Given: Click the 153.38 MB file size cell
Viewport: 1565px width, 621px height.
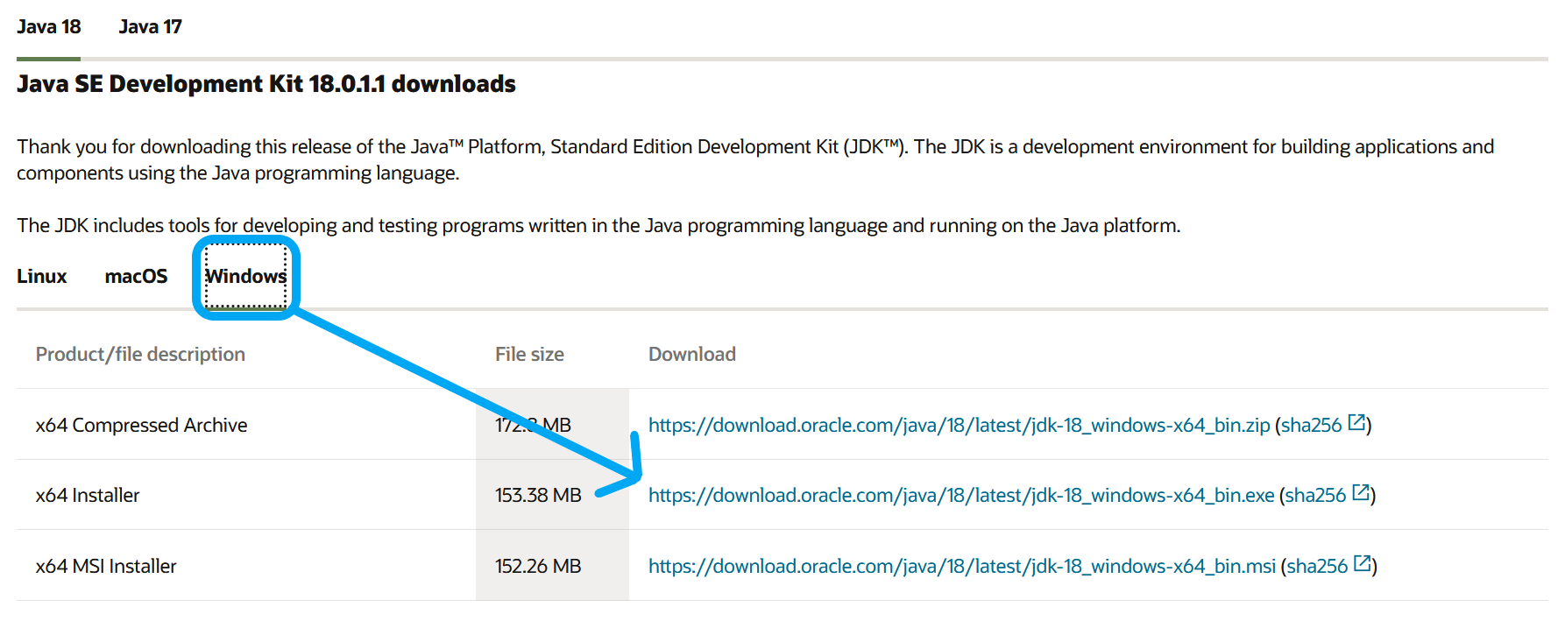Looking at the screenshot, I should tap(538, 496).
